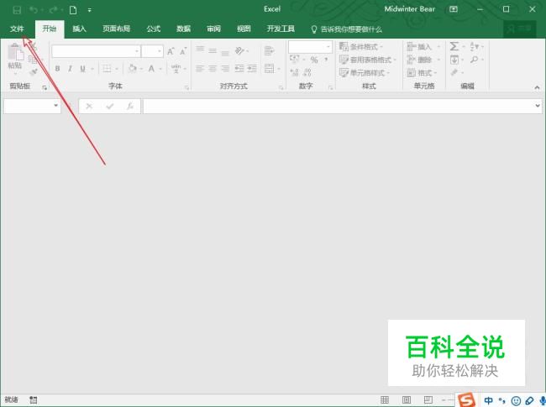Click the increase indent icon

click(252, 69)
